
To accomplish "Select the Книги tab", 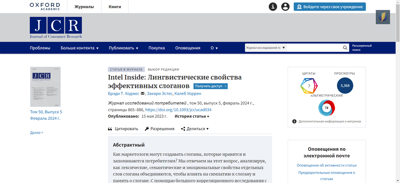I will coord(115,7).
